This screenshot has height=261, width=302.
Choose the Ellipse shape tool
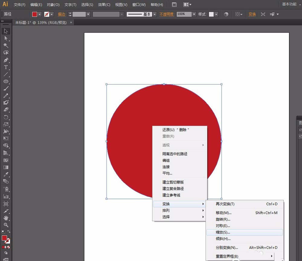(6, 81)
